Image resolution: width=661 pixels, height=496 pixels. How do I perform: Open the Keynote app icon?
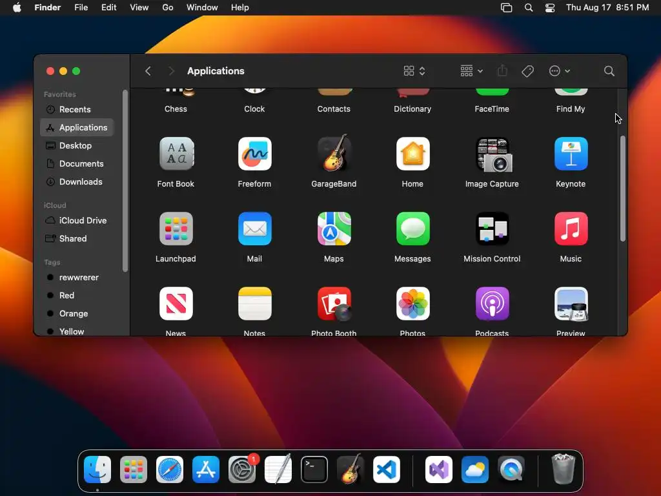[571, 154]
